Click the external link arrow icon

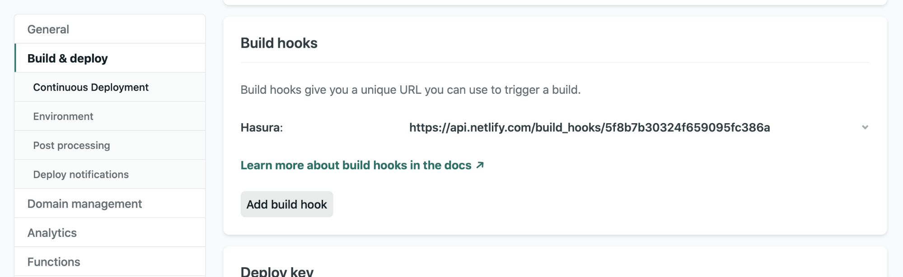pos(480,165)
